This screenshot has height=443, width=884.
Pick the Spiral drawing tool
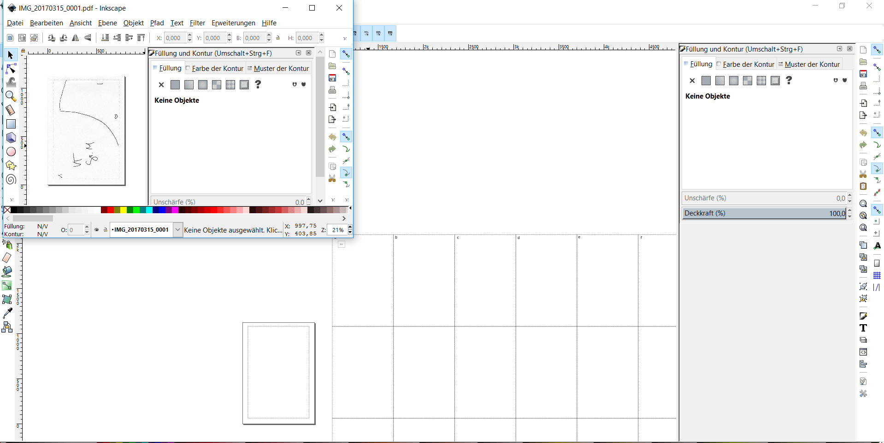[11, 179]
